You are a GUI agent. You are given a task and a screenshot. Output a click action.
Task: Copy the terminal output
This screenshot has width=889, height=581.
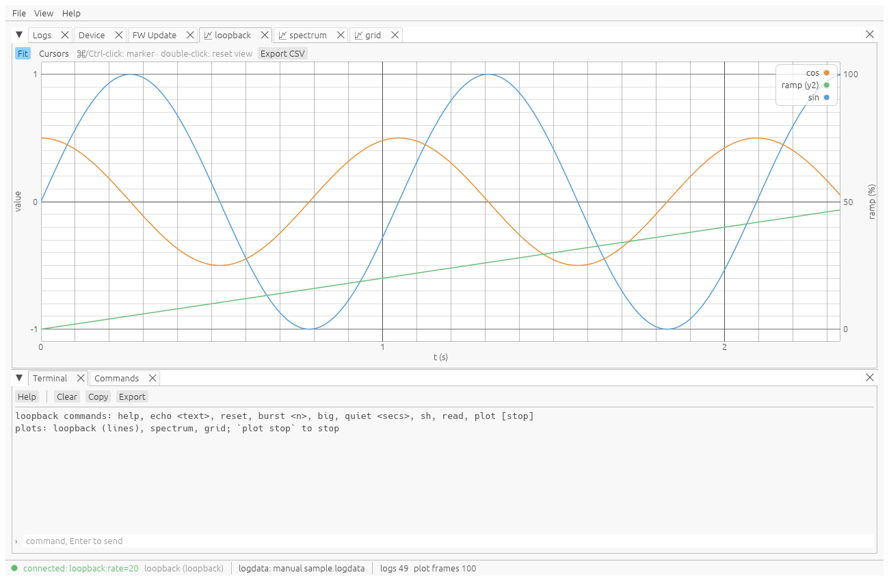tap(98, 396)
